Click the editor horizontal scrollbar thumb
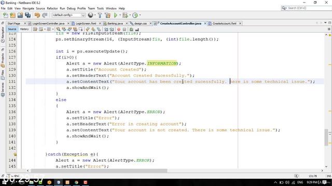The image size is (332, 186). click(99, 171)
